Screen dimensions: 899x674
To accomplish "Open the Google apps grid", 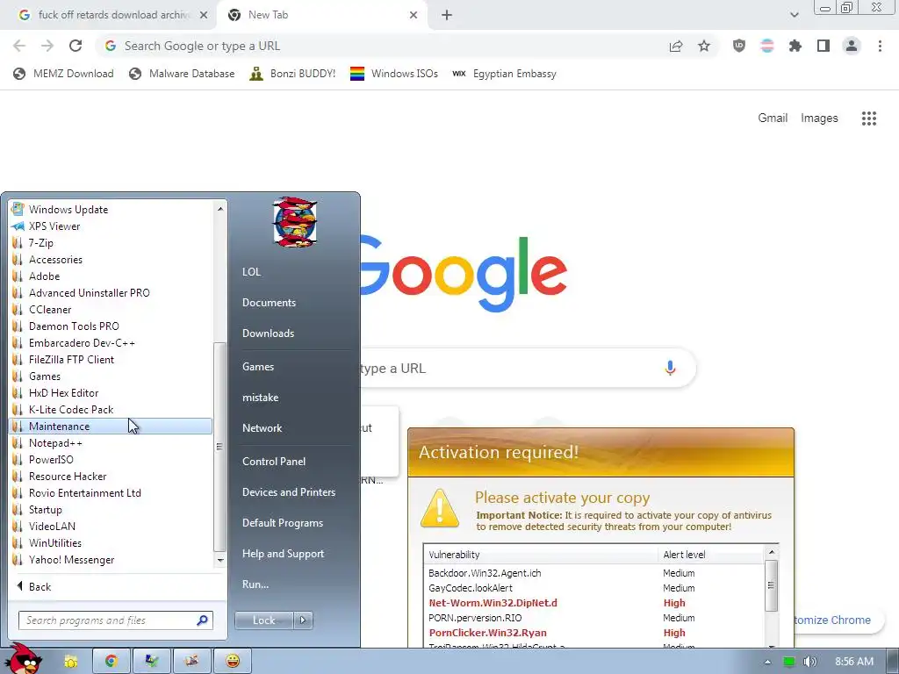I will 869,118.
